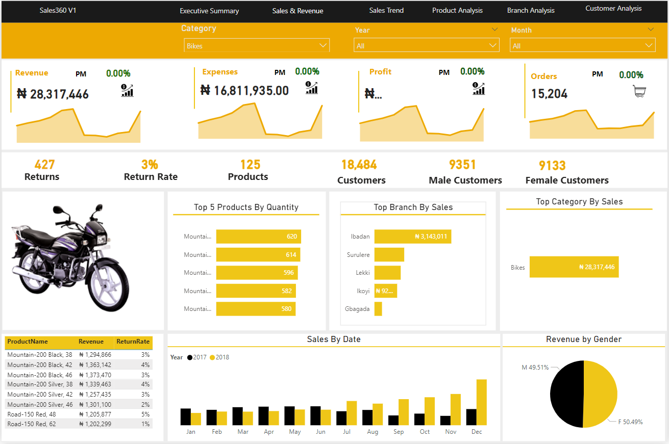Open the Category dropdown showing Bikes
The width and height of the screenshot is (669, 444).
pyautogui.click(x=257, y=45)
